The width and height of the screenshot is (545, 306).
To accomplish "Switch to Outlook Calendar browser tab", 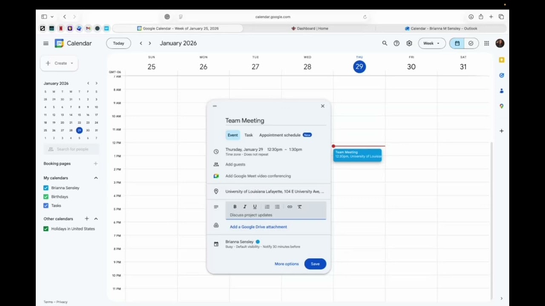I will pyautogui.click(x=441, y=28).
